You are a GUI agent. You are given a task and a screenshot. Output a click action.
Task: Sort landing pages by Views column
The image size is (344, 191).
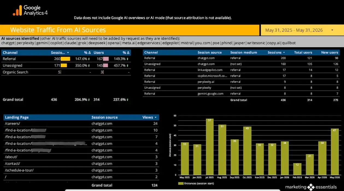point(149,117)
